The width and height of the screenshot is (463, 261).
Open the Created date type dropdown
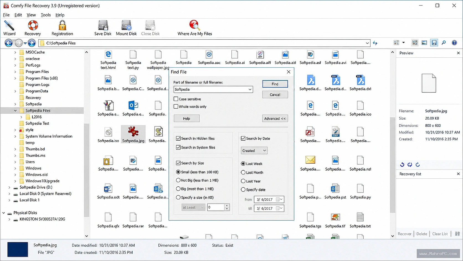click(x=264, y=151)
